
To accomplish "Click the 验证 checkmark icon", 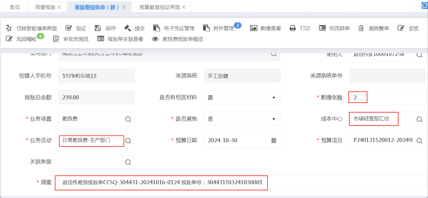I will [x=69, y=28].
